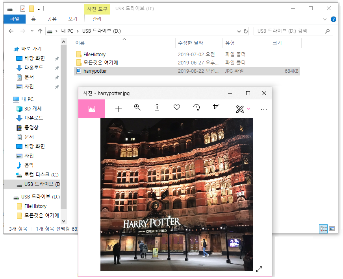
Task: Switch to details view layout icon
Action: pos(323,229)
